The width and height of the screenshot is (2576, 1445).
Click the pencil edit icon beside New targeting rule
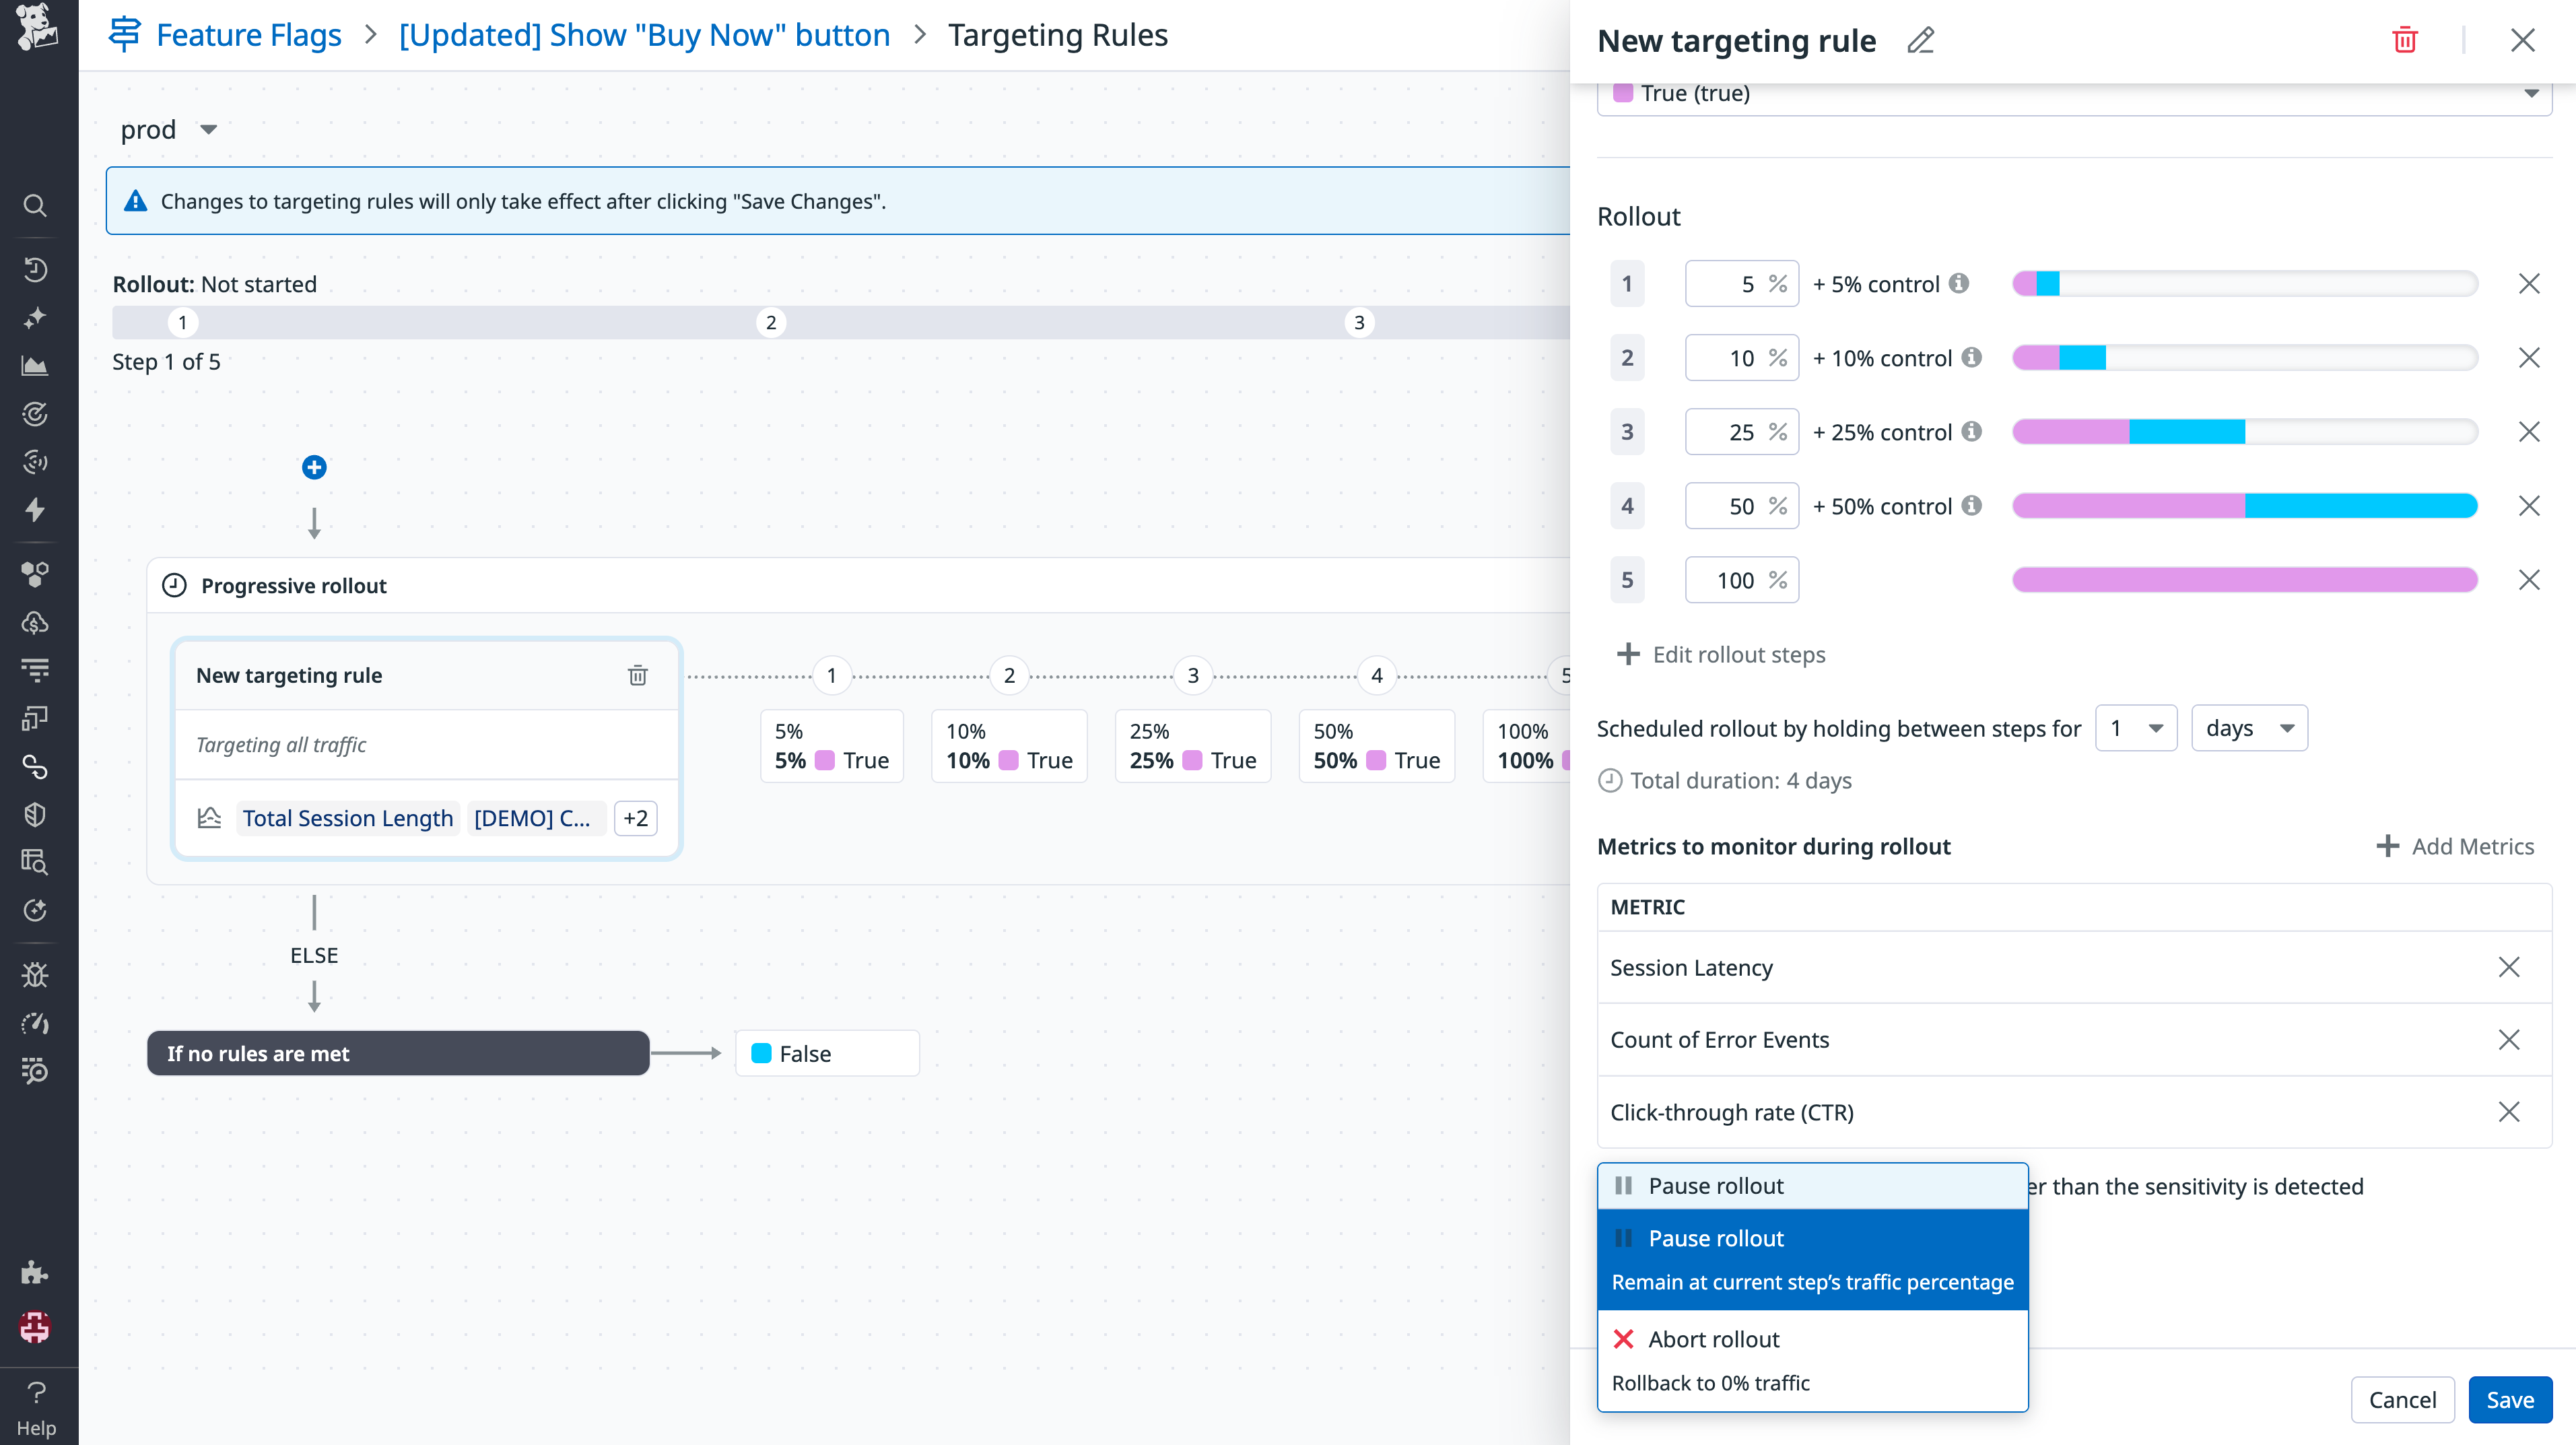click(x=1920, y=41)
